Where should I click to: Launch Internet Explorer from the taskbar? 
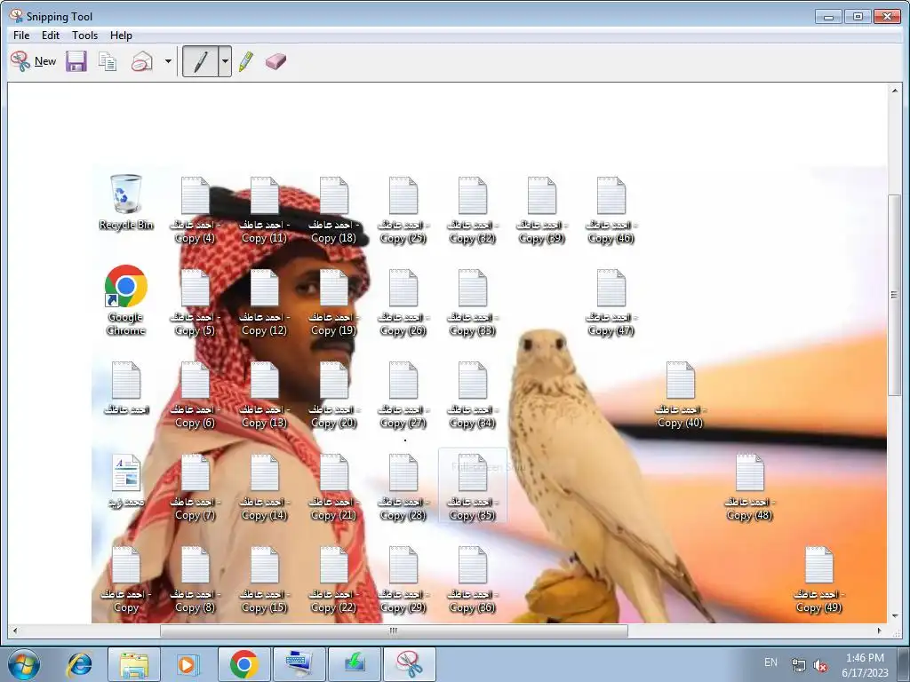(x=79, y=664)
